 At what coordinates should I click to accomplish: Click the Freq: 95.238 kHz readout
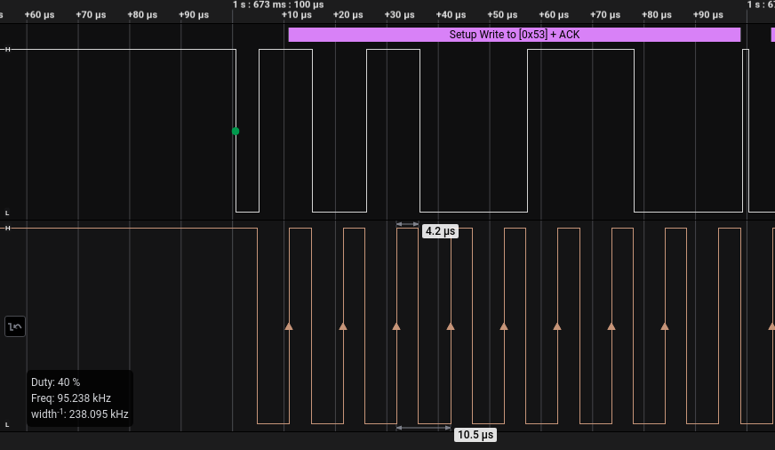71,398
